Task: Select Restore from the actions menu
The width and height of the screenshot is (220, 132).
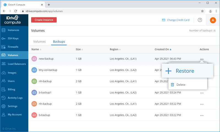Action: tap(185, 71)
